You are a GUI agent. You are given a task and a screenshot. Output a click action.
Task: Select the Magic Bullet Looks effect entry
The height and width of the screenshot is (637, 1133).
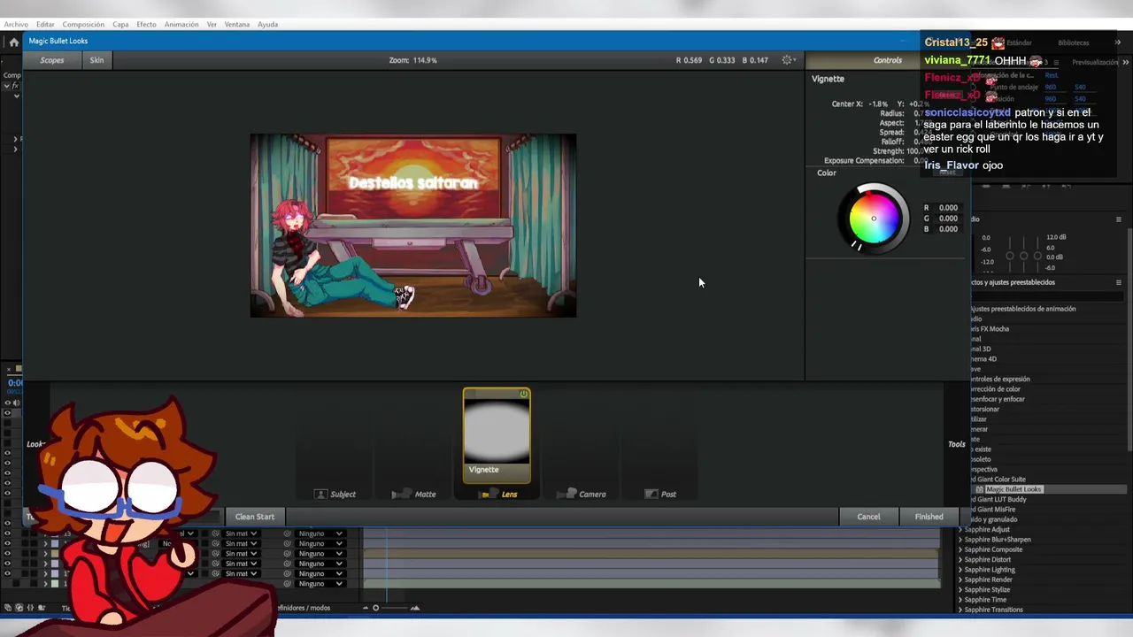pyautogui.click(x=1014, y=489)
